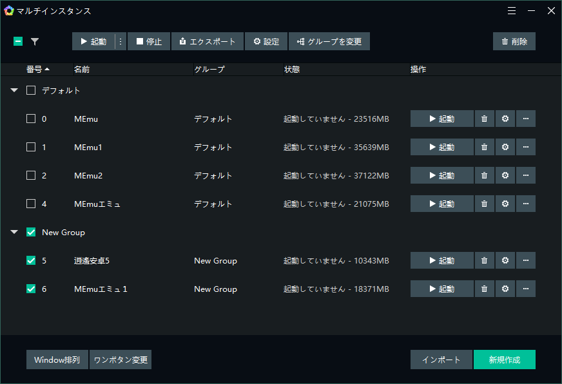Open more options for MEmu instance

coord(525,119)
